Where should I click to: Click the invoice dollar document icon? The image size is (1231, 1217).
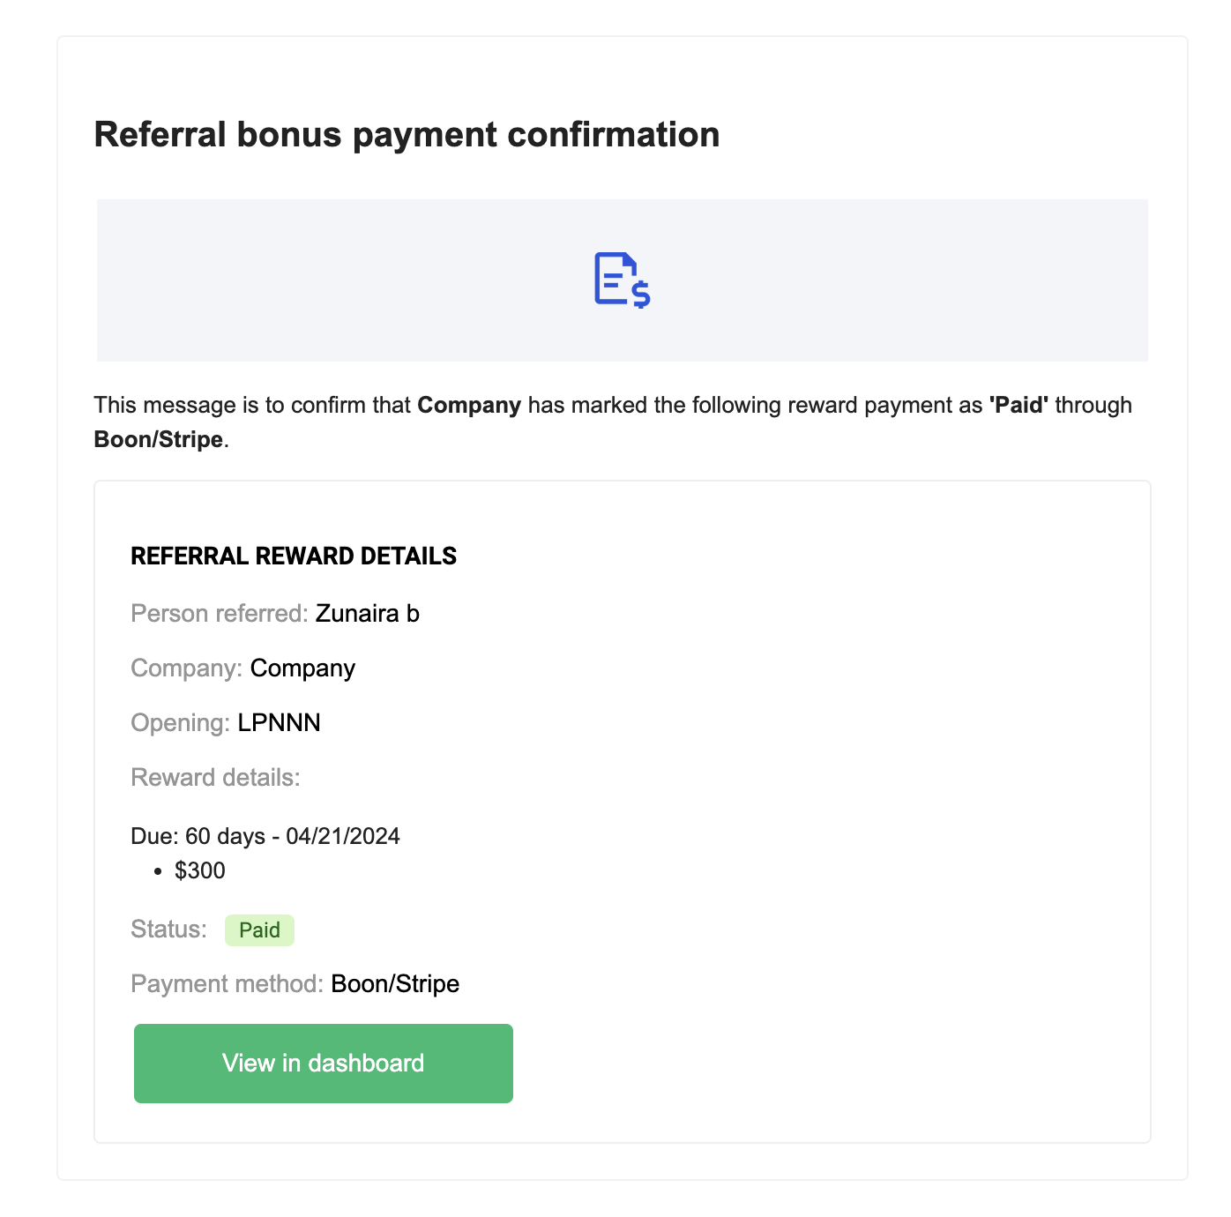[623, 280]
